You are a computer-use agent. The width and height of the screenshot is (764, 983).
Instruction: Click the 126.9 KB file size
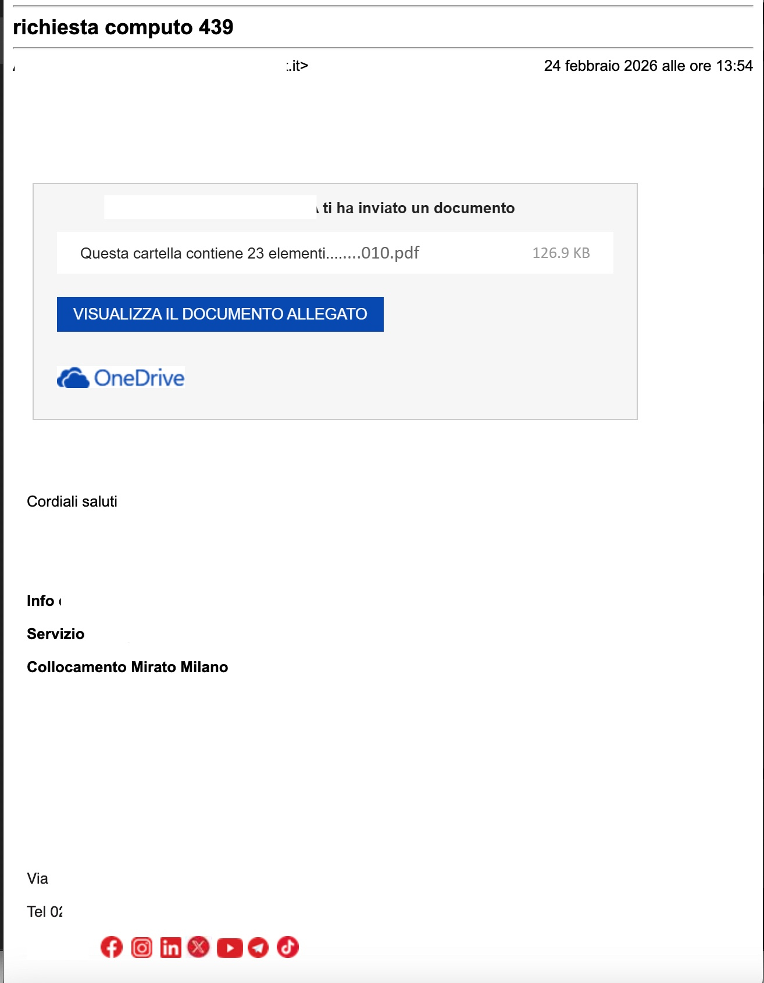click(x=560, y=253)
